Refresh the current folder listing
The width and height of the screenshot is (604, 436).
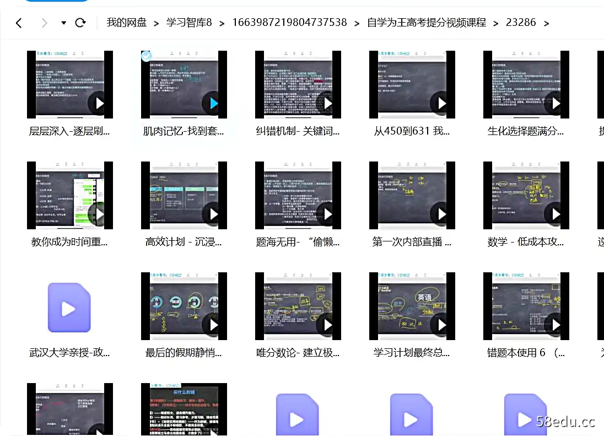tap(80, 23)
